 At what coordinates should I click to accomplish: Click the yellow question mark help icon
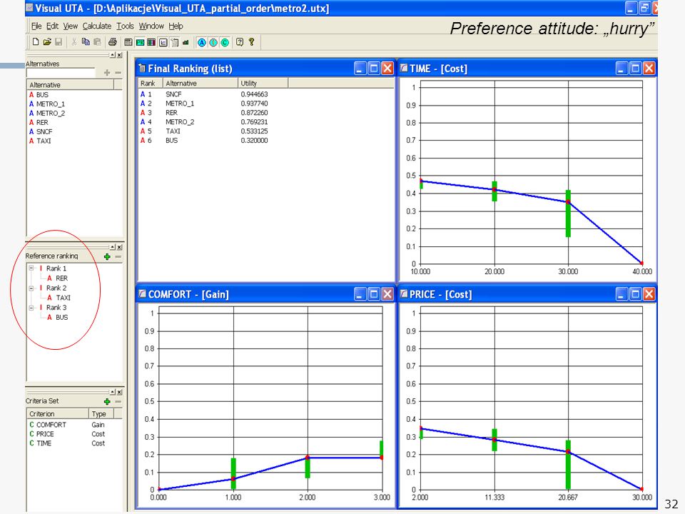(x=251, y=42)
